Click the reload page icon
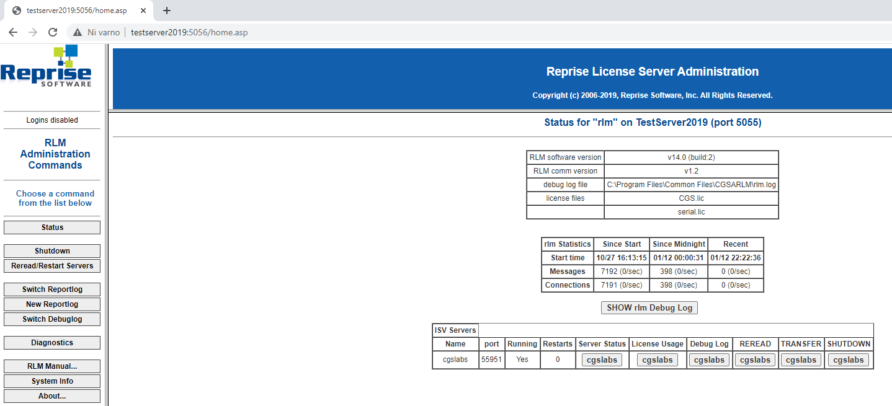 (53, 32)
